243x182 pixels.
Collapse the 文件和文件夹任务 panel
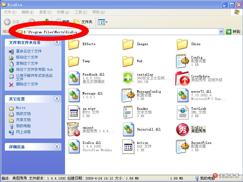pyautogui.click(x=57, y=42)
